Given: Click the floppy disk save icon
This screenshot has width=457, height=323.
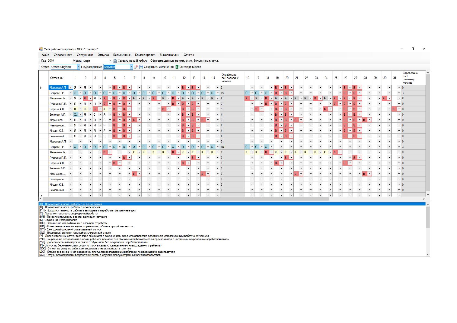Looking at the screenshot, I should (x=141, y=67).
